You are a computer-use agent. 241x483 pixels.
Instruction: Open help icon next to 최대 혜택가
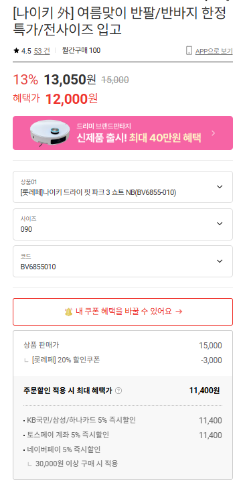click(118, 391)
